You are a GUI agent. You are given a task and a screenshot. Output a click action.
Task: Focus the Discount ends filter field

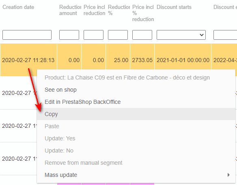(x=225, y=35)
